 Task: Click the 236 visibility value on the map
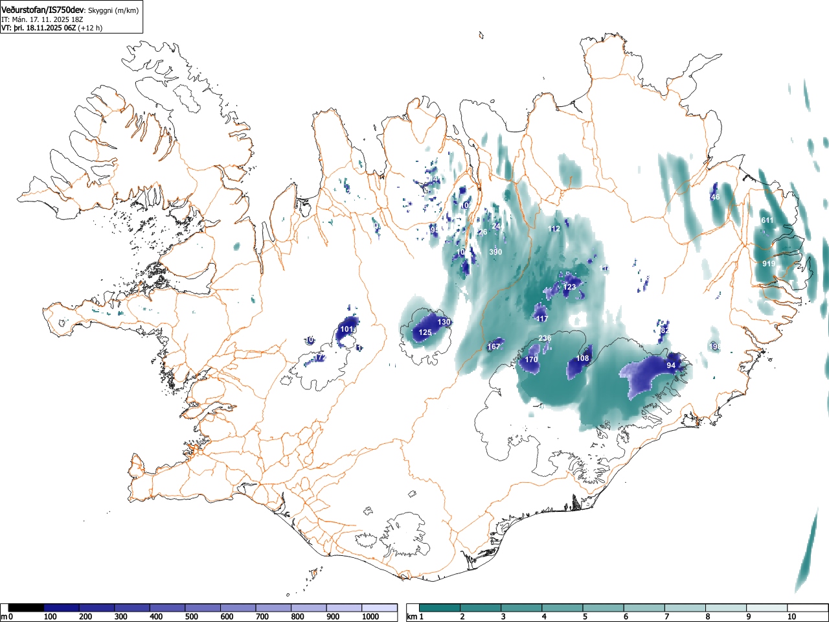pyautogui.click(x=545, y=338)
